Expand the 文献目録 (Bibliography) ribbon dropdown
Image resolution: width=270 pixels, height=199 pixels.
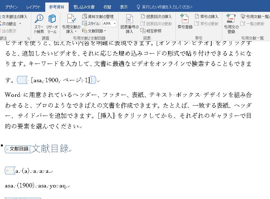pos(105,31)
